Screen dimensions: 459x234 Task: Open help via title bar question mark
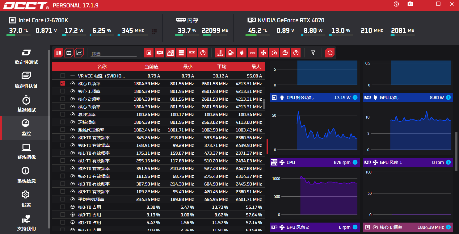click(396, 4)
